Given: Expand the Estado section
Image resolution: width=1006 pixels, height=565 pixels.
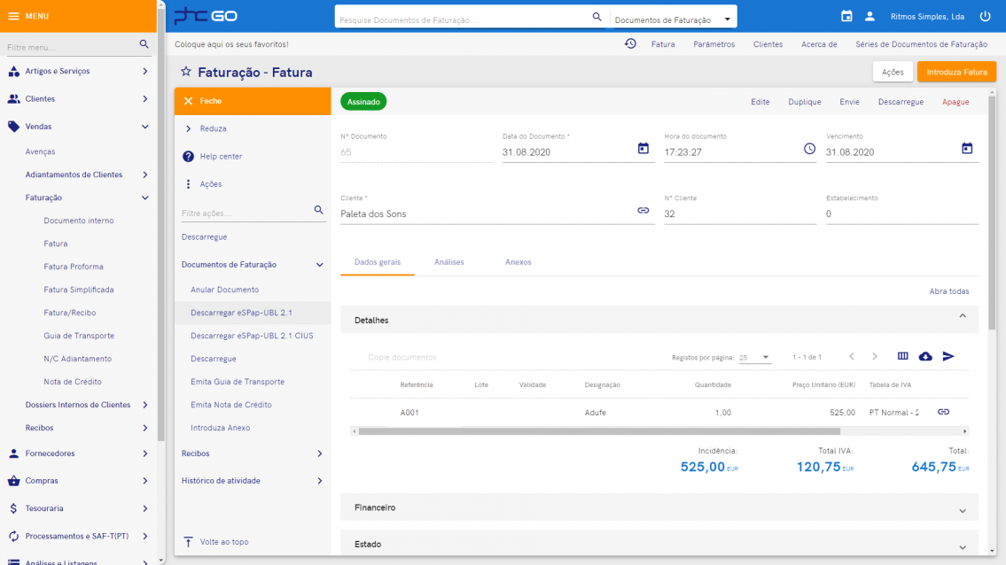Looking at the screenshot, I should [963, 547].
